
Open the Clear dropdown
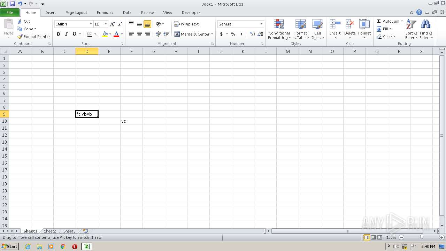pyautogui.click(x=386, y=37)
